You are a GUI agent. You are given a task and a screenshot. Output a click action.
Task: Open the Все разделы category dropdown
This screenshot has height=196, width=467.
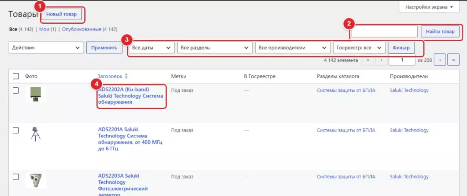[213, 48]
